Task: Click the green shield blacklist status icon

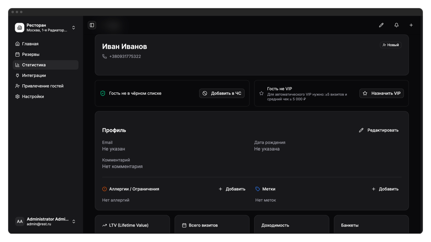Action: [x=103, y=93]
